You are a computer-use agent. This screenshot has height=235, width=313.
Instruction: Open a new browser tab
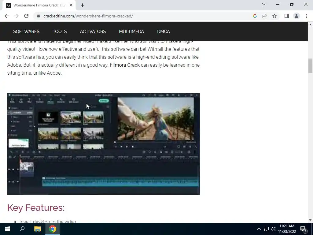[83, 5]
